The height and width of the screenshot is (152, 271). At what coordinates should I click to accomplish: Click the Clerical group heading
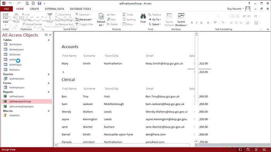(68, 79)
